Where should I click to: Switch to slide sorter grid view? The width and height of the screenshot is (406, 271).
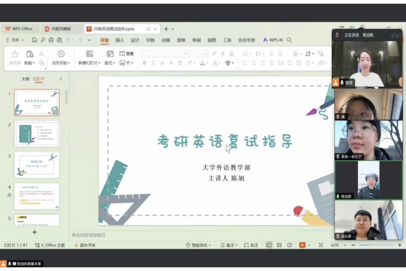click(279, 245)
